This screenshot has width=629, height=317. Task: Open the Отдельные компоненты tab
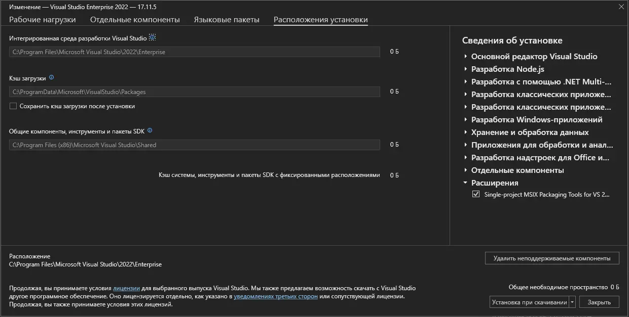click(135, 20)
